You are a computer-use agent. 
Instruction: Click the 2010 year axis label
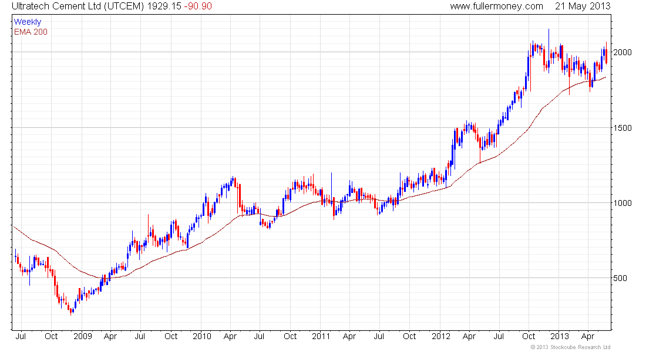202,336
